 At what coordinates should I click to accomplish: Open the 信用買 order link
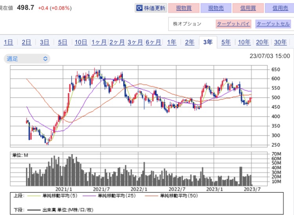coord(248,8)
